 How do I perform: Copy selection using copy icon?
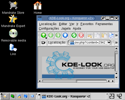coord(97,35)
